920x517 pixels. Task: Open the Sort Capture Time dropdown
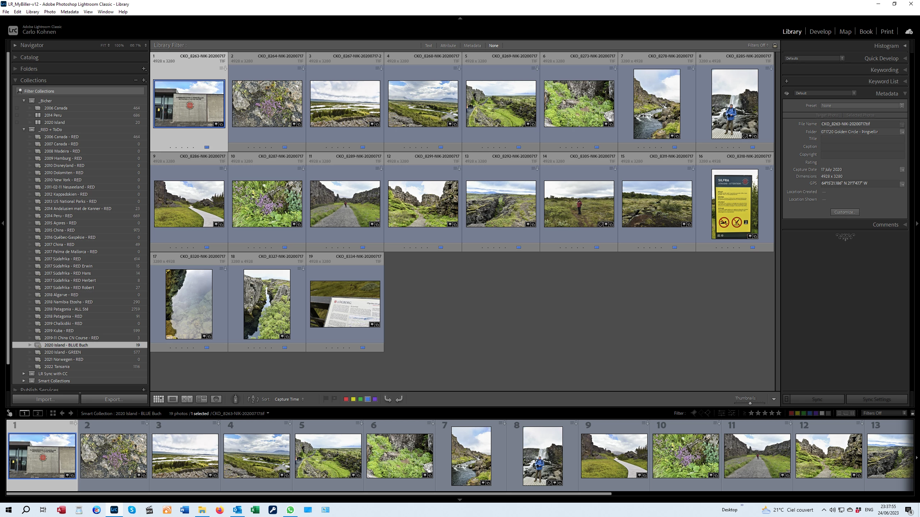tap(289, 399)
